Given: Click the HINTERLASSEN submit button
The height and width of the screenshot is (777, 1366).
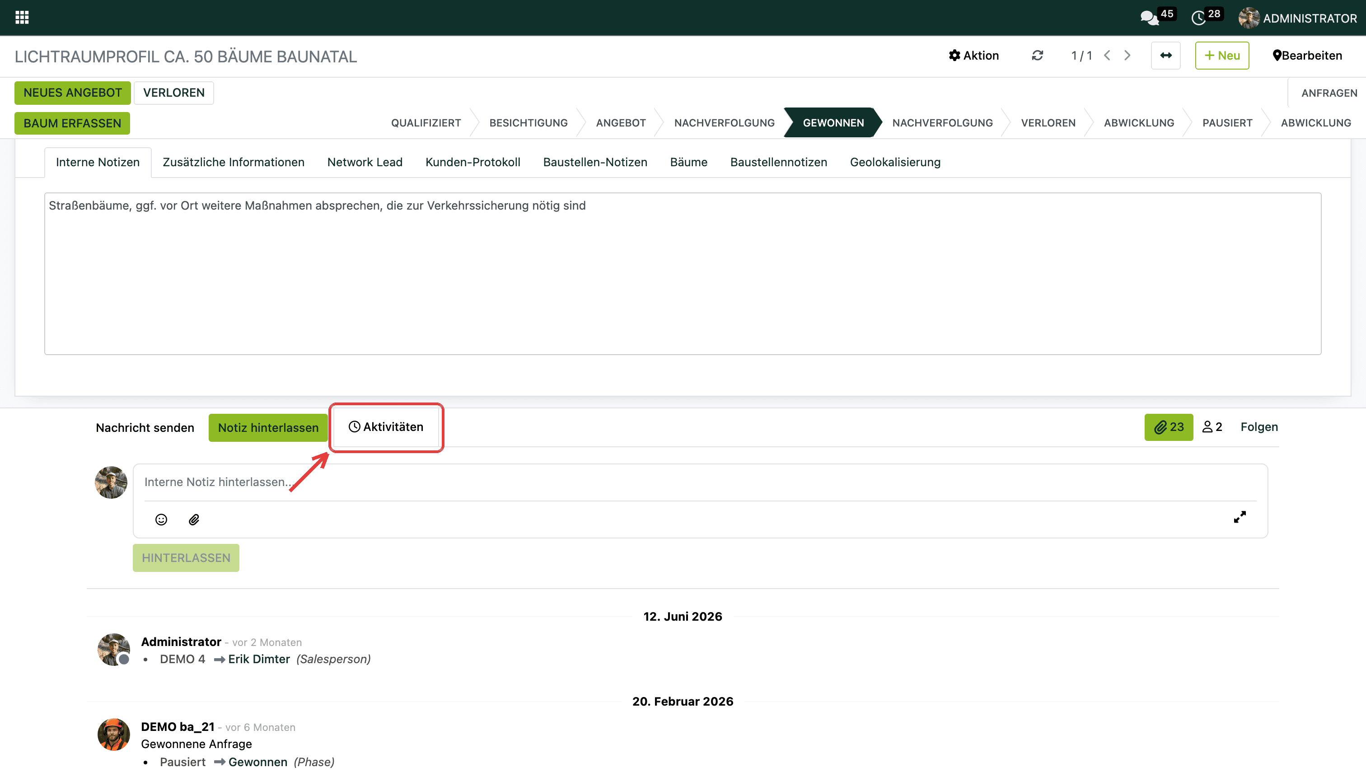Looking at the screenshot, I should (x=186, y=557).
